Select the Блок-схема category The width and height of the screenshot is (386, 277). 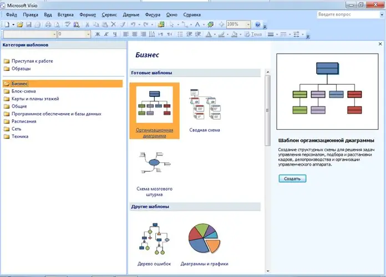click(24, 91)
